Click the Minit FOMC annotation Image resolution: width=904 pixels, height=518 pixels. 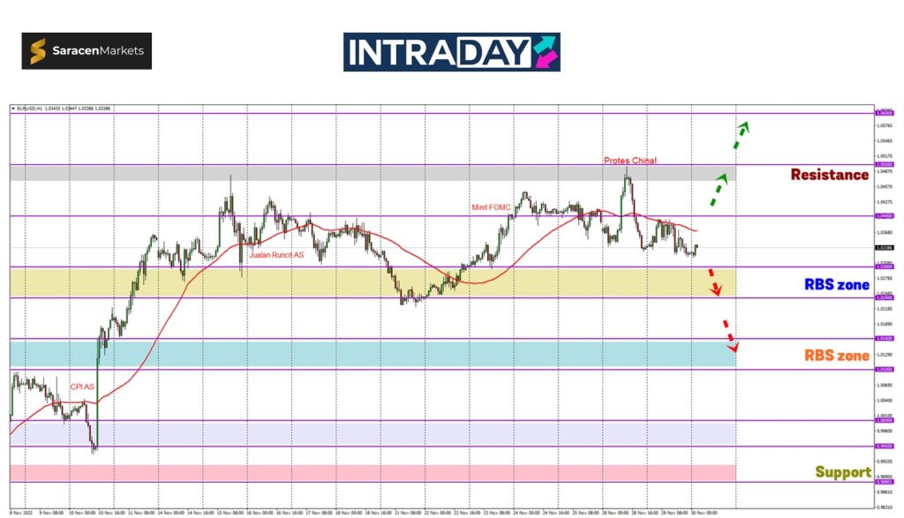pyautogui.click(x=493, y=207)
